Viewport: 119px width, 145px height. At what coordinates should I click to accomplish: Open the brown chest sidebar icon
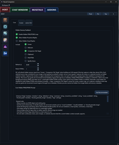tap(5, 20)
